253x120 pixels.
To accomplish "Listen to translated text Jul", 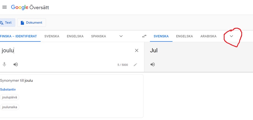I will pos(153,64).
